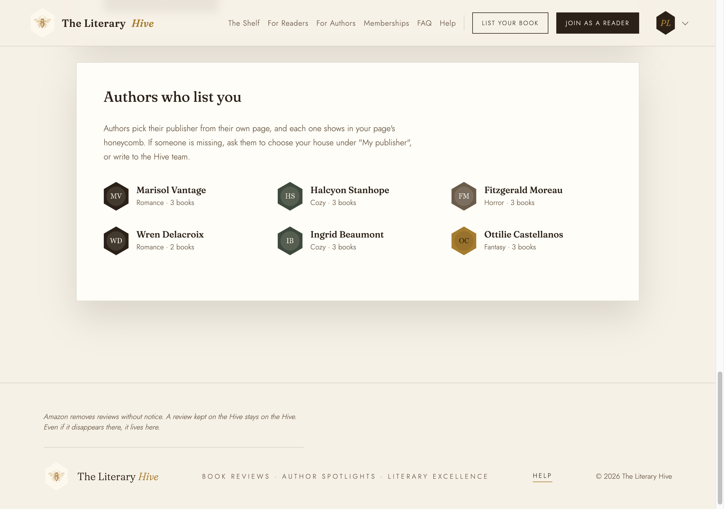This screenshot has width=724, height=509.
Task: Open Ottilie Castellanos author name link
Action: click(x=523, y=234)
